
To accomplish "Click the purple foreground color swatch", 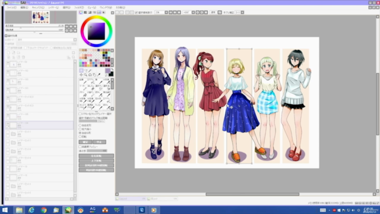I will (107, 71).
